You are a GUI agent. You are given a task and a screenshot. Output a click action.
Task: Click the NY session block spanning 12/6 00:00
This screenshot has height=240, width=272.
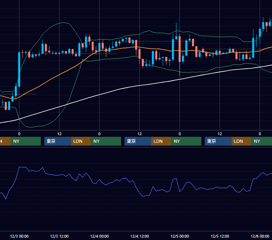pos(262,141)
